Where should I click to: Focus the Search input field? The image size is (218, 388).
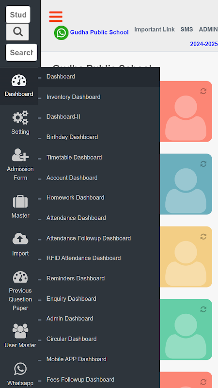point(21,52)
